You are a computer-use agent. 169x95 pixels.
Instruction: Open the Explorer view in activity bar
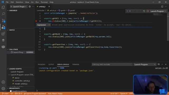(x=3, y=7)
